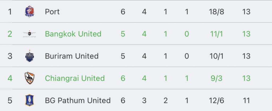Tap BG Pathum United's 11 points

246,100
